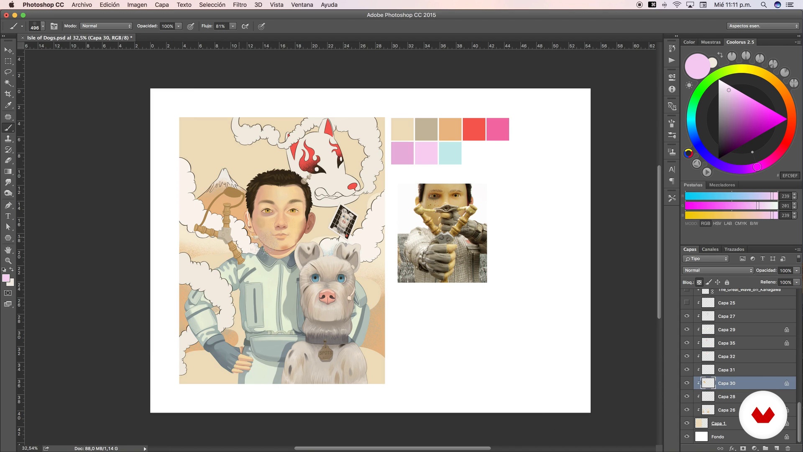The height and width of the screenshot is (452, 803).
Task: Open the layer filter Tipo dropdown
Action: point(706,259)
